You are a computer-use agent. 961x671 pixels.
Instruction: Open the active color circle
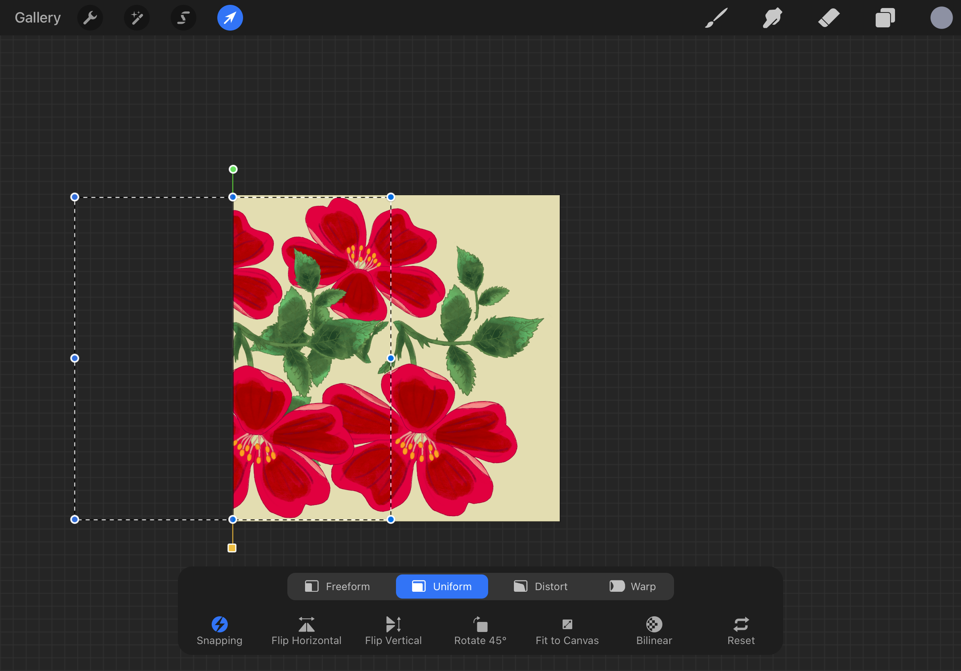point(941,18)
